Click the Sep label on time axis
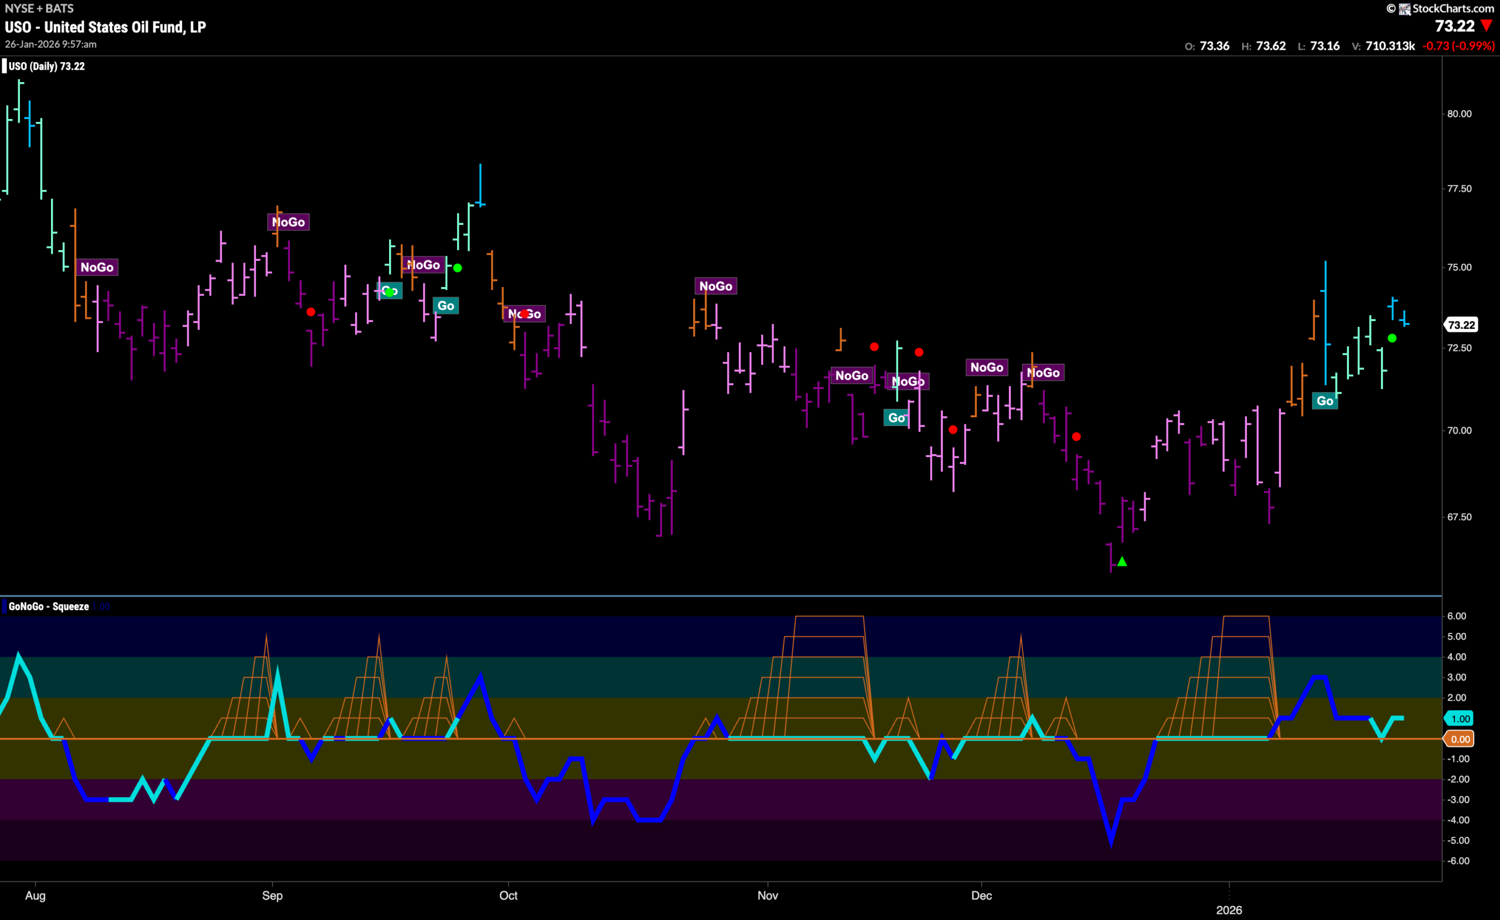Viewport: 1500px width, 920px height. [x=272, y=895]
